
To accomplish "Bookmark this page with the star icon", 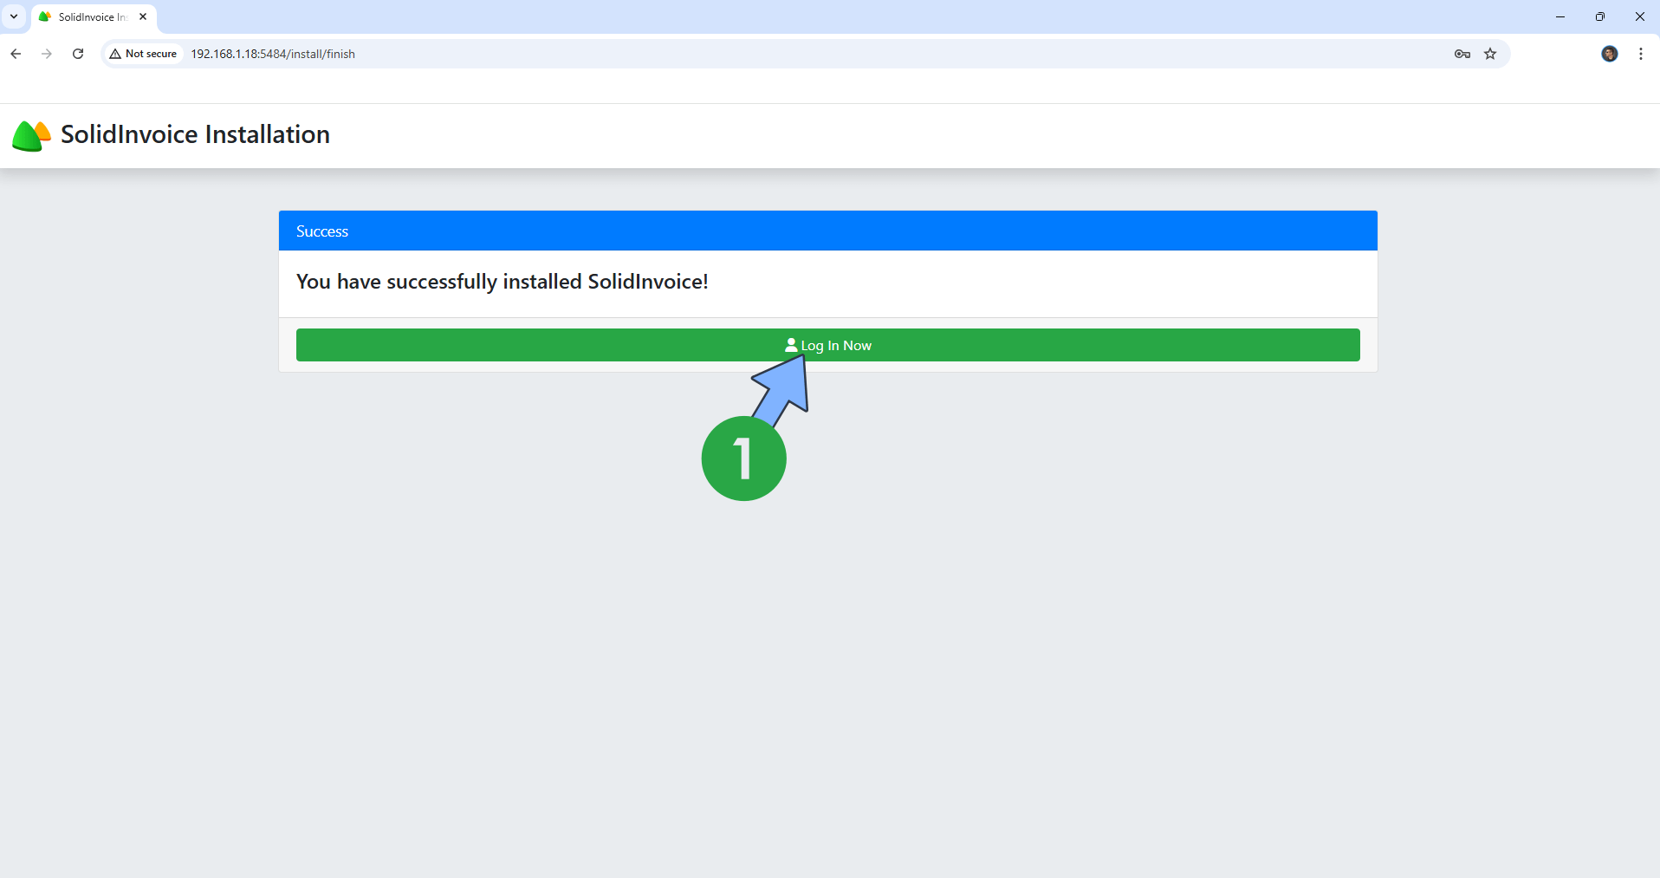I will coord(1490,54).
